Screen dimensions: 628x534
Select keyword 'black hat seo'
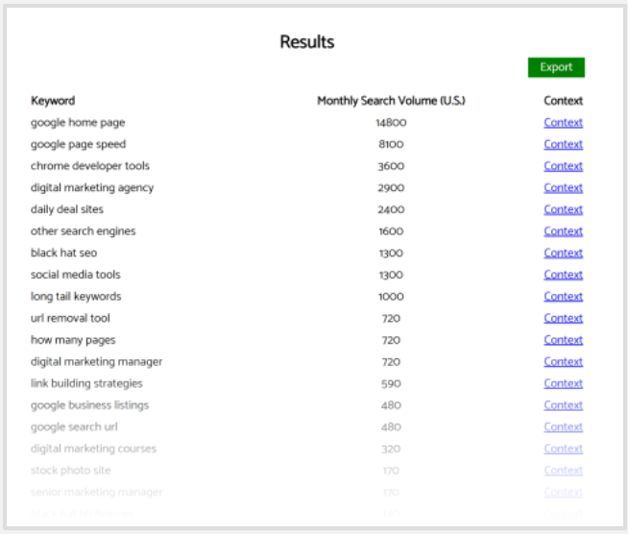click(x=63, y=253)
